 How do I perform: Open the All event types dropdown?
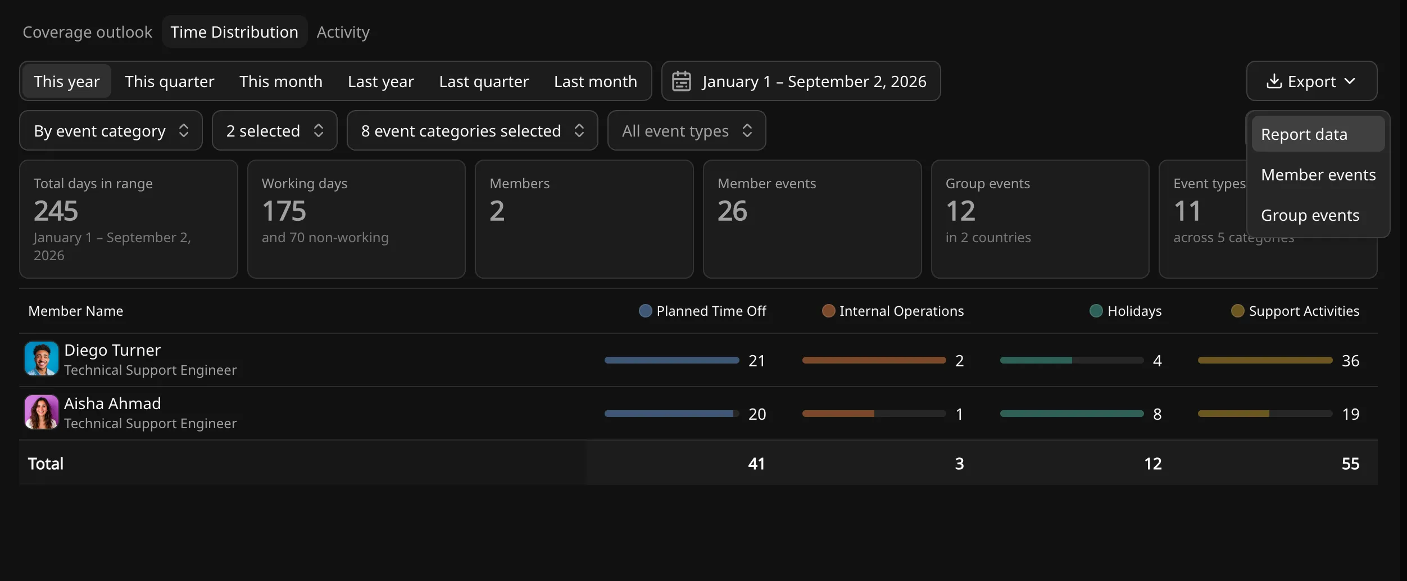tap(686, 130)
